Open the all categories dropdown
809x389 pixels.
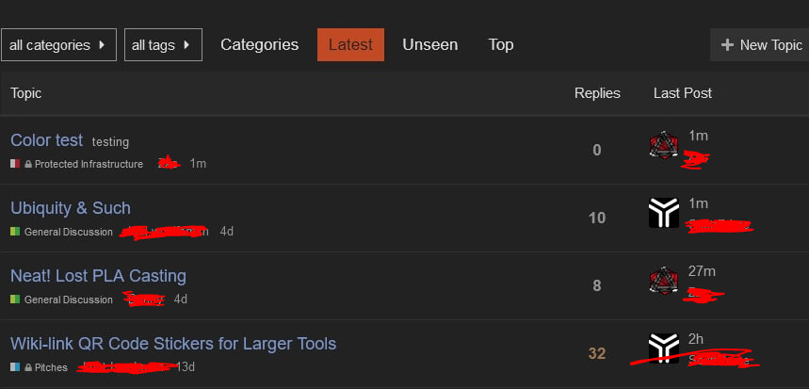pos(58,44)
